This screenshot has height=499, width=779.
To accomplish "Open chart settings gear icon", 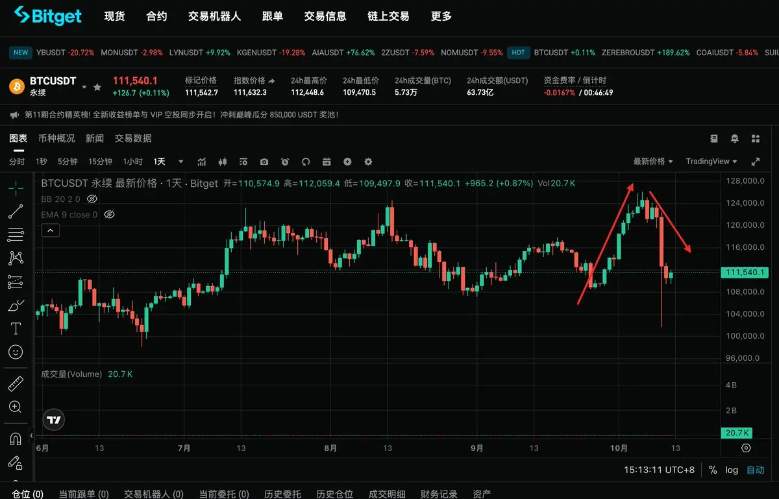I will coord(368,162).
